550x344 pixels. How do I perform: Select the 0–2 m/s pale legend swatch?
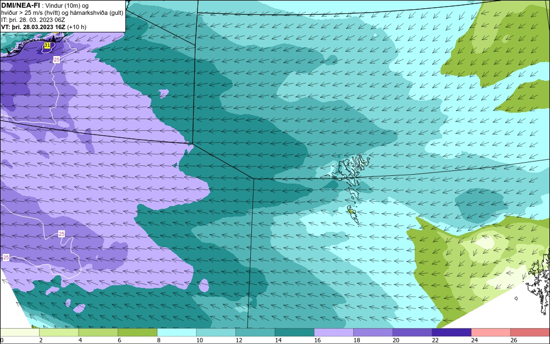click(x=20, y=332)
